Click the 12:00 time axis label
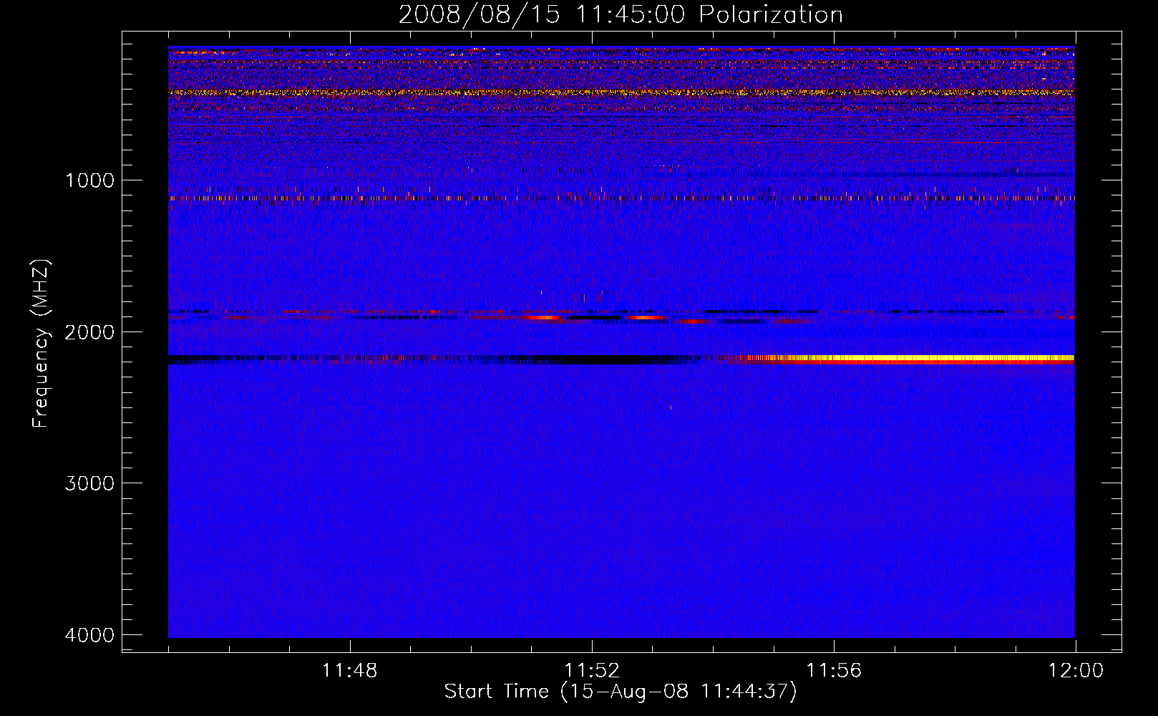The width and height of the screenshot is (1158, 716). [x=1076, y=671]
